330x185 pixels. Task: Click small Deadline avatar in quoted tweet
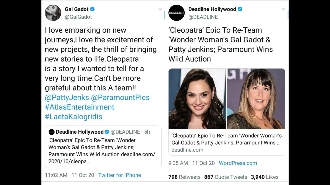tap(52, 132)
